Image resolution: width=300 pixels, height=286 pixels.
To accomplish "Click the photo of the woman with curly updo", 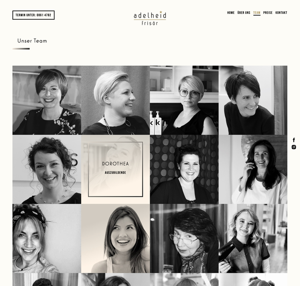I will (47, 169).
